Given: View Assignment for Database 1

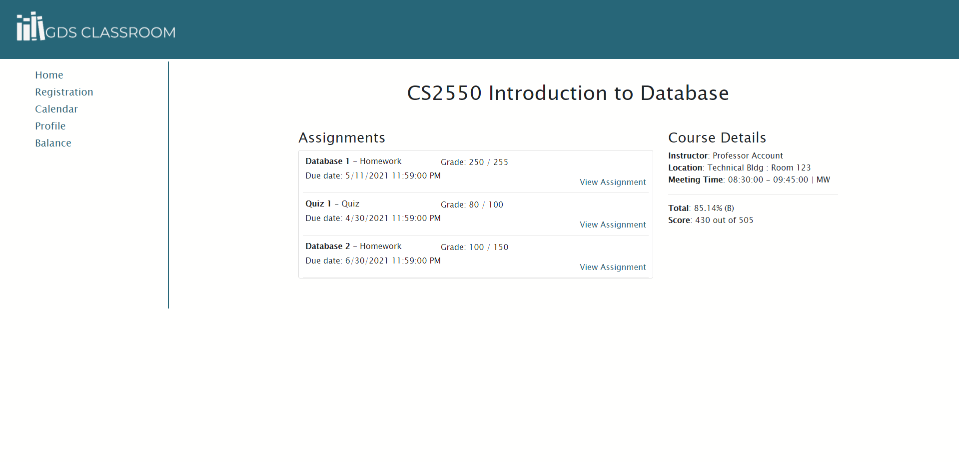Looking at the screenshot, I should coord(613,182).
